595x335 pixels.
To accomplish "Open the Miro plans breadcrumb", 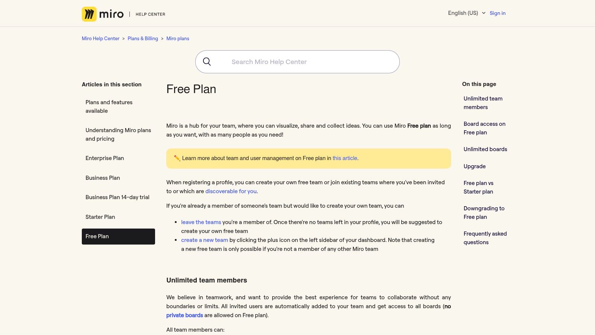I will (177, 38).
